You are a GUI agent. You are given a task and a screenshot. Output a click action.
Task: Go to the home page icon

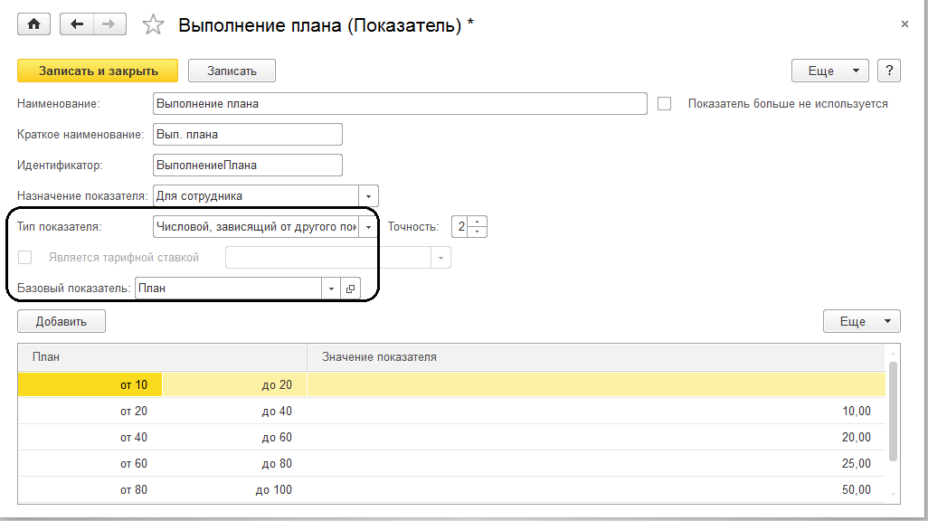(x=33, y=24)
